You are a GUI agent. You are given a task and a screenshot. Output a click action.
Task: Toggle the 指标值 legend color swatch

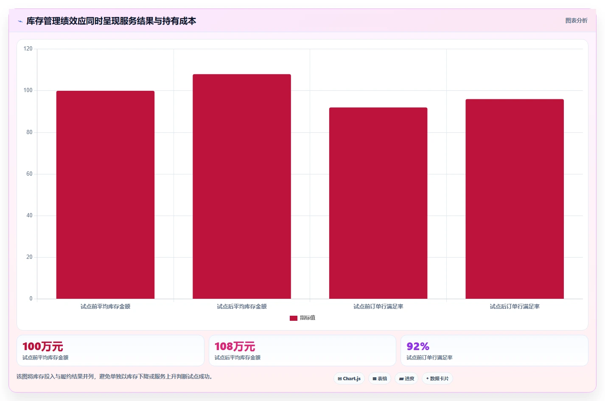[293, 318]
